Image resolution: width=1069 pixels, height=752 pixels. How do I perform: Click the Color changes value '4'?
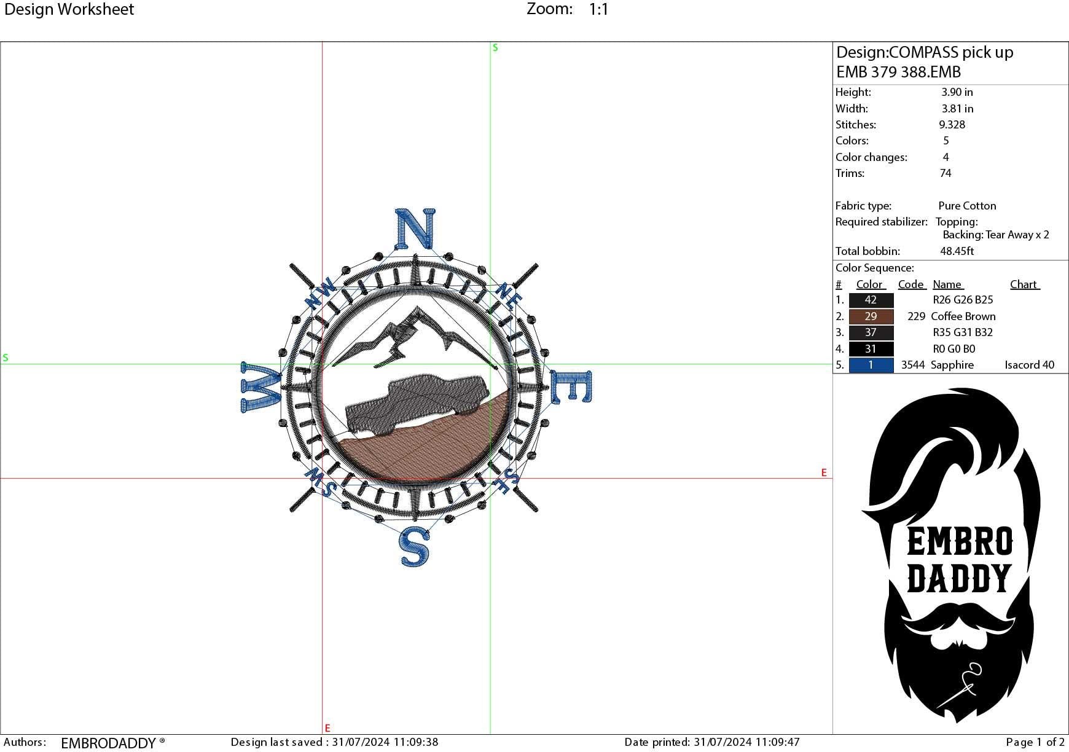(x=946, y=157)
